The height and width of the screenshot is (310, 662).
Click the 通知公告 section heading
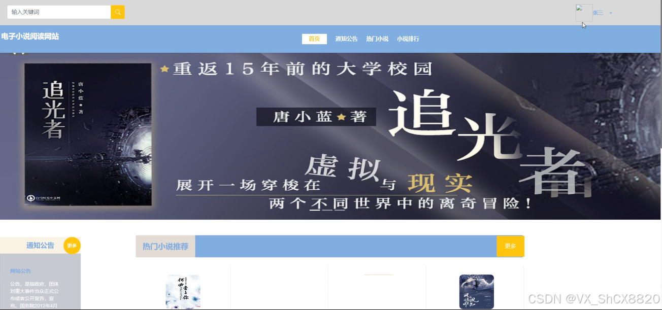pos(40,246)
